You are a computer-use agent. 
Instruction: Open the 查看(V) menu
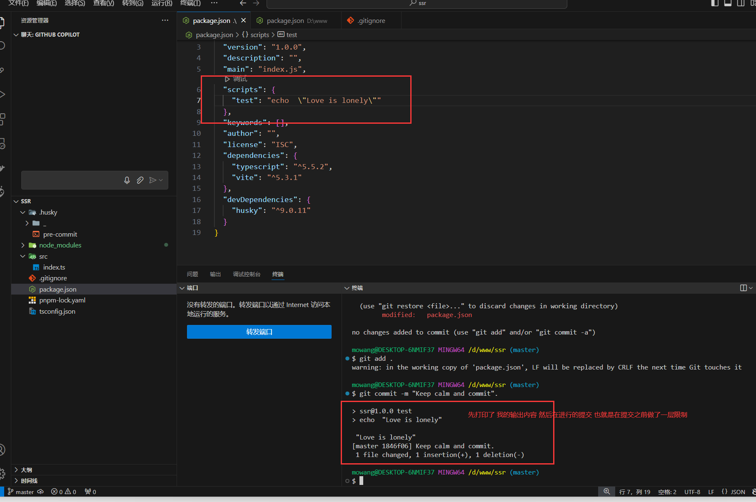pyautogui.click(x=104, y=3)
